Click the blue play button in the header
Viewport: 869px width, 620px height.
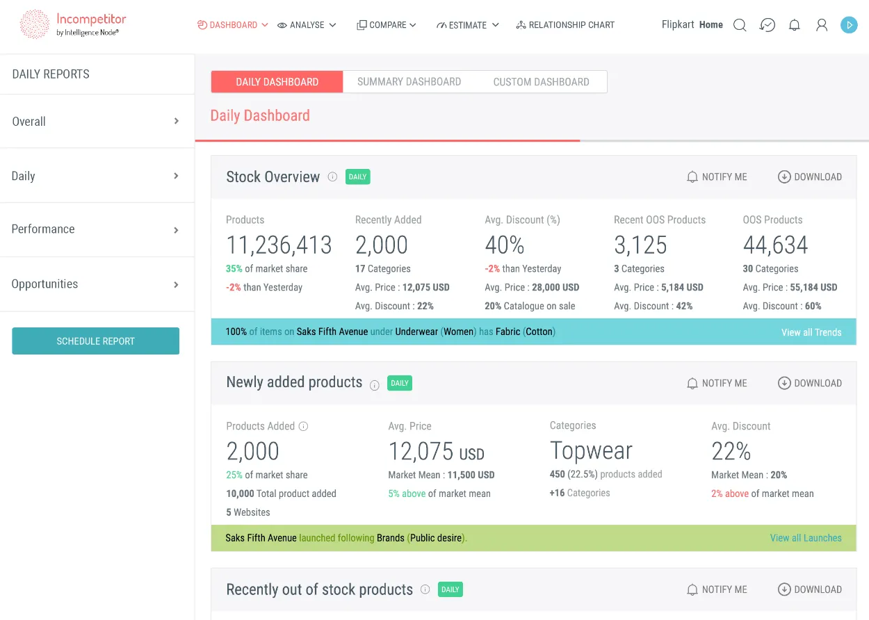coord(849,24)
